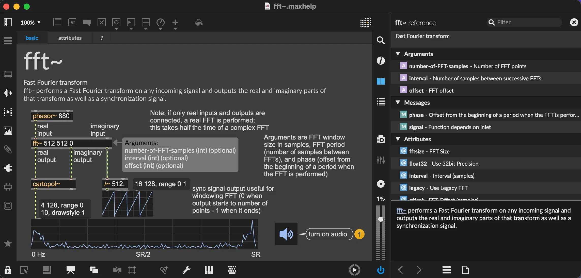Open the video sequence icon in left sidebar
This screenshot has height=278, width=581.
coord(8,112)
